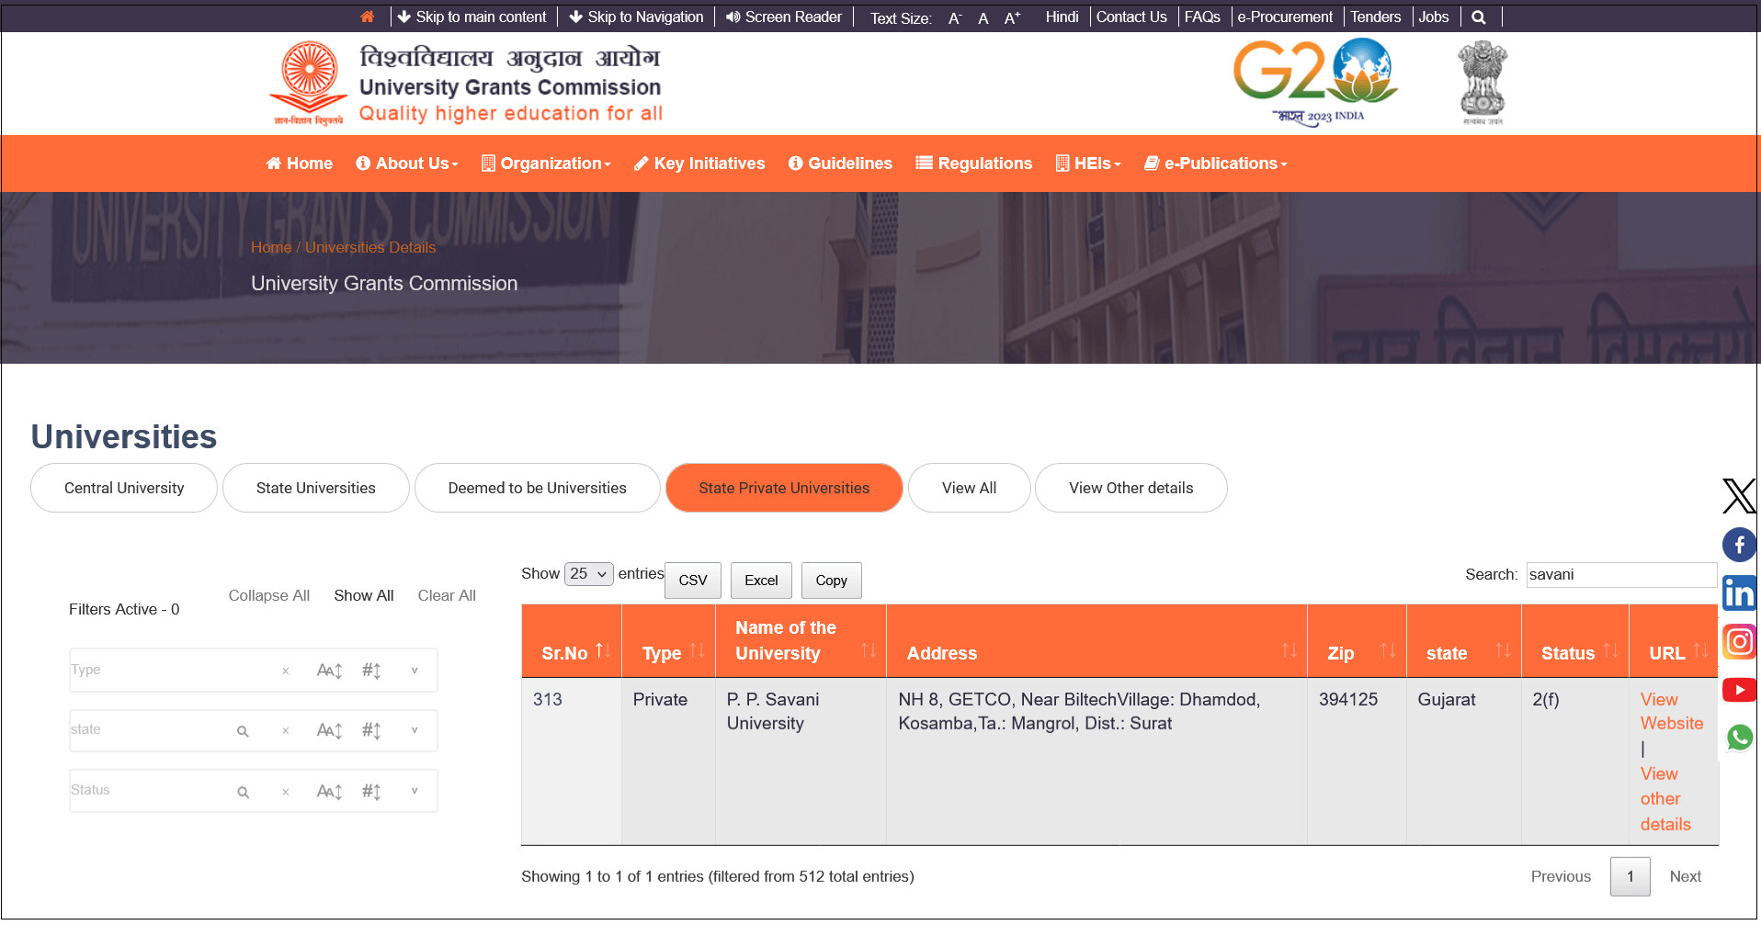Screen dimensions: 1761x925
Task: Expand the Status filter pane
Action: 415,791
